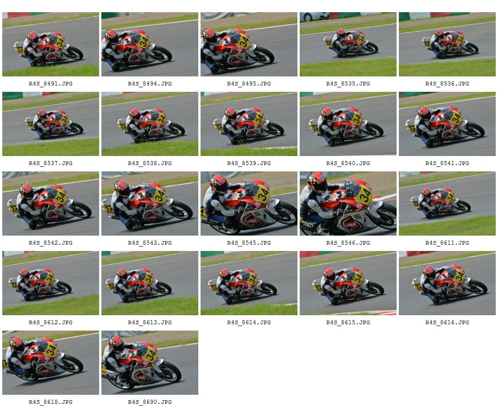The width and height of the screenshot is (498, 407).
Task: Select photo R4S_8536.JPG
Action: [447, 44]
